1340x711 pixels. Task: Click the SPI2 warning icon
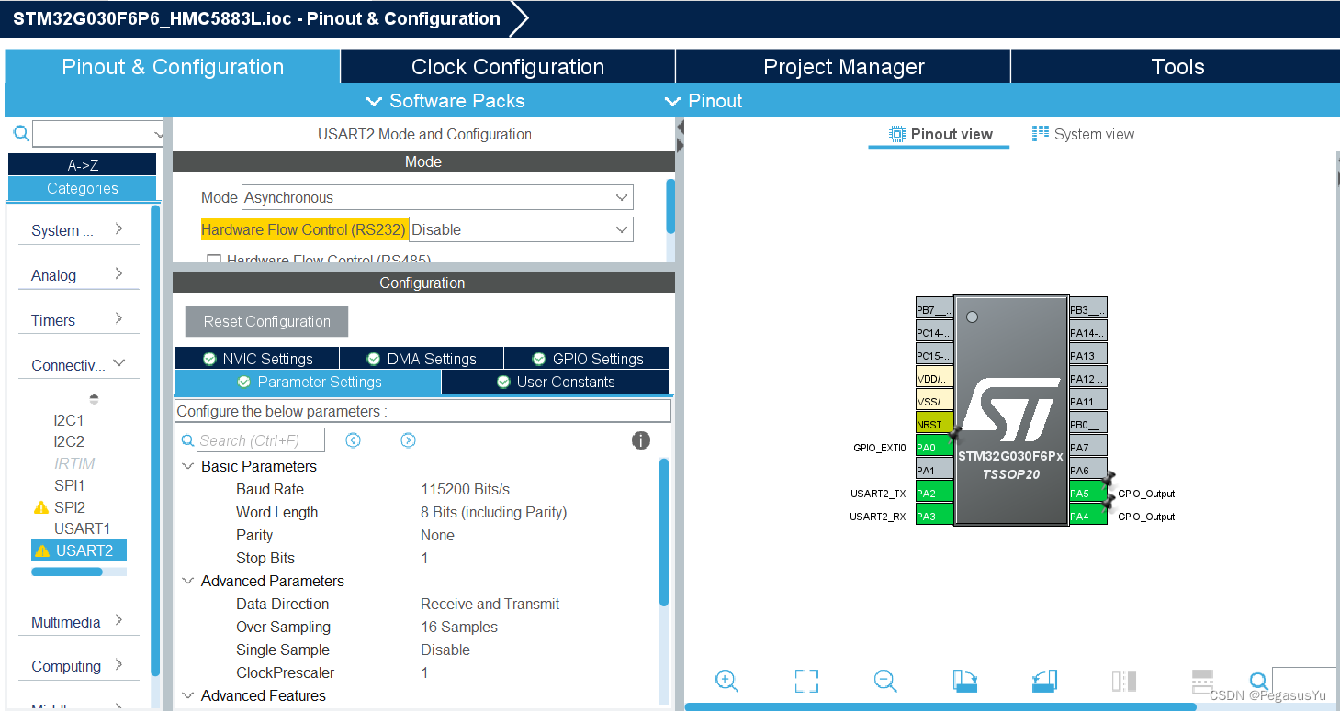(x=40, y=507)
